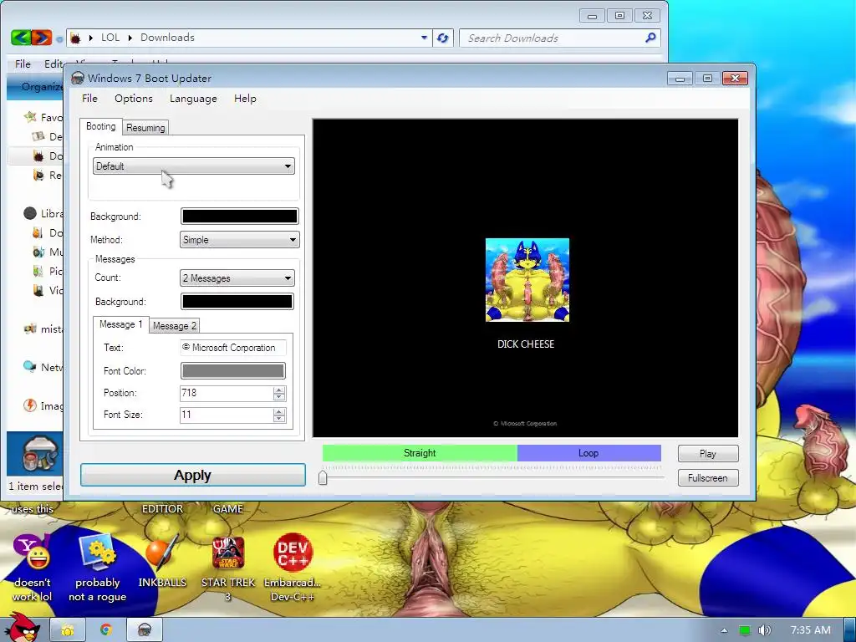This screenshot has height=642, width=856.
Task: Click the green Back arrow in Explorer
Action: click(21, 38)
